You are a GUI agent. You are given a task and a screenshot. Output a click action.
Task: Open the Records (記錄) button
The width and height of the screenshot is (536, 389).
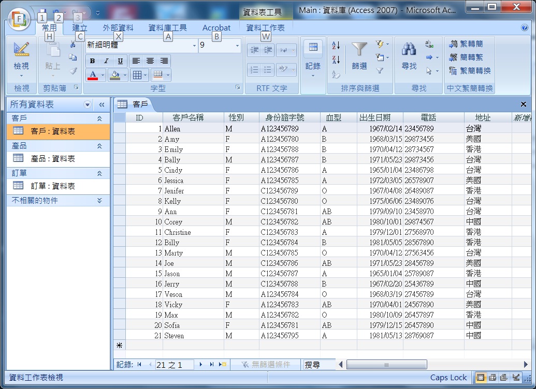313,59
